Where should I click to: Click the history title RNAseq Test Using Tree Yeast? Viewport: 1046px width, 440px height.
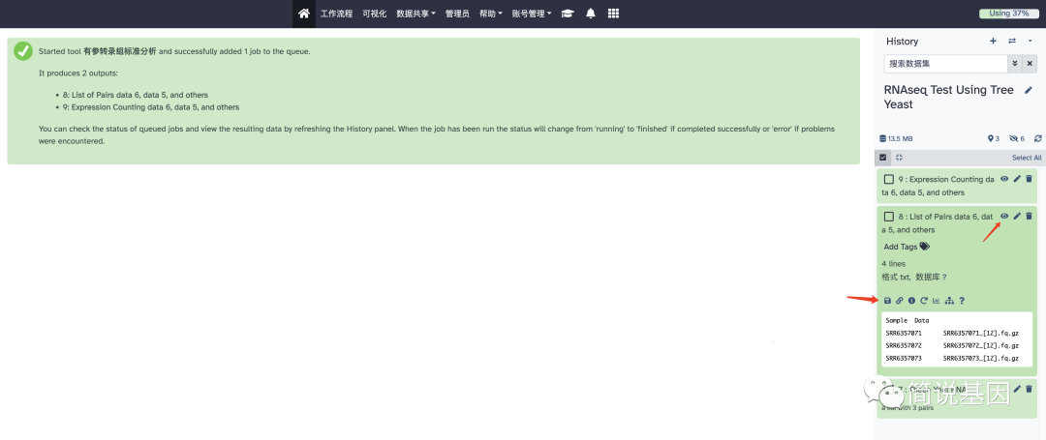click(x=948, y=97)
